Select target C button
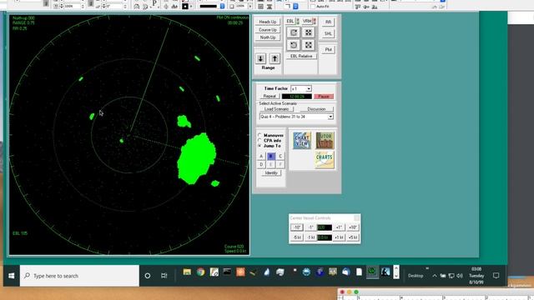 tap(280, 156)
